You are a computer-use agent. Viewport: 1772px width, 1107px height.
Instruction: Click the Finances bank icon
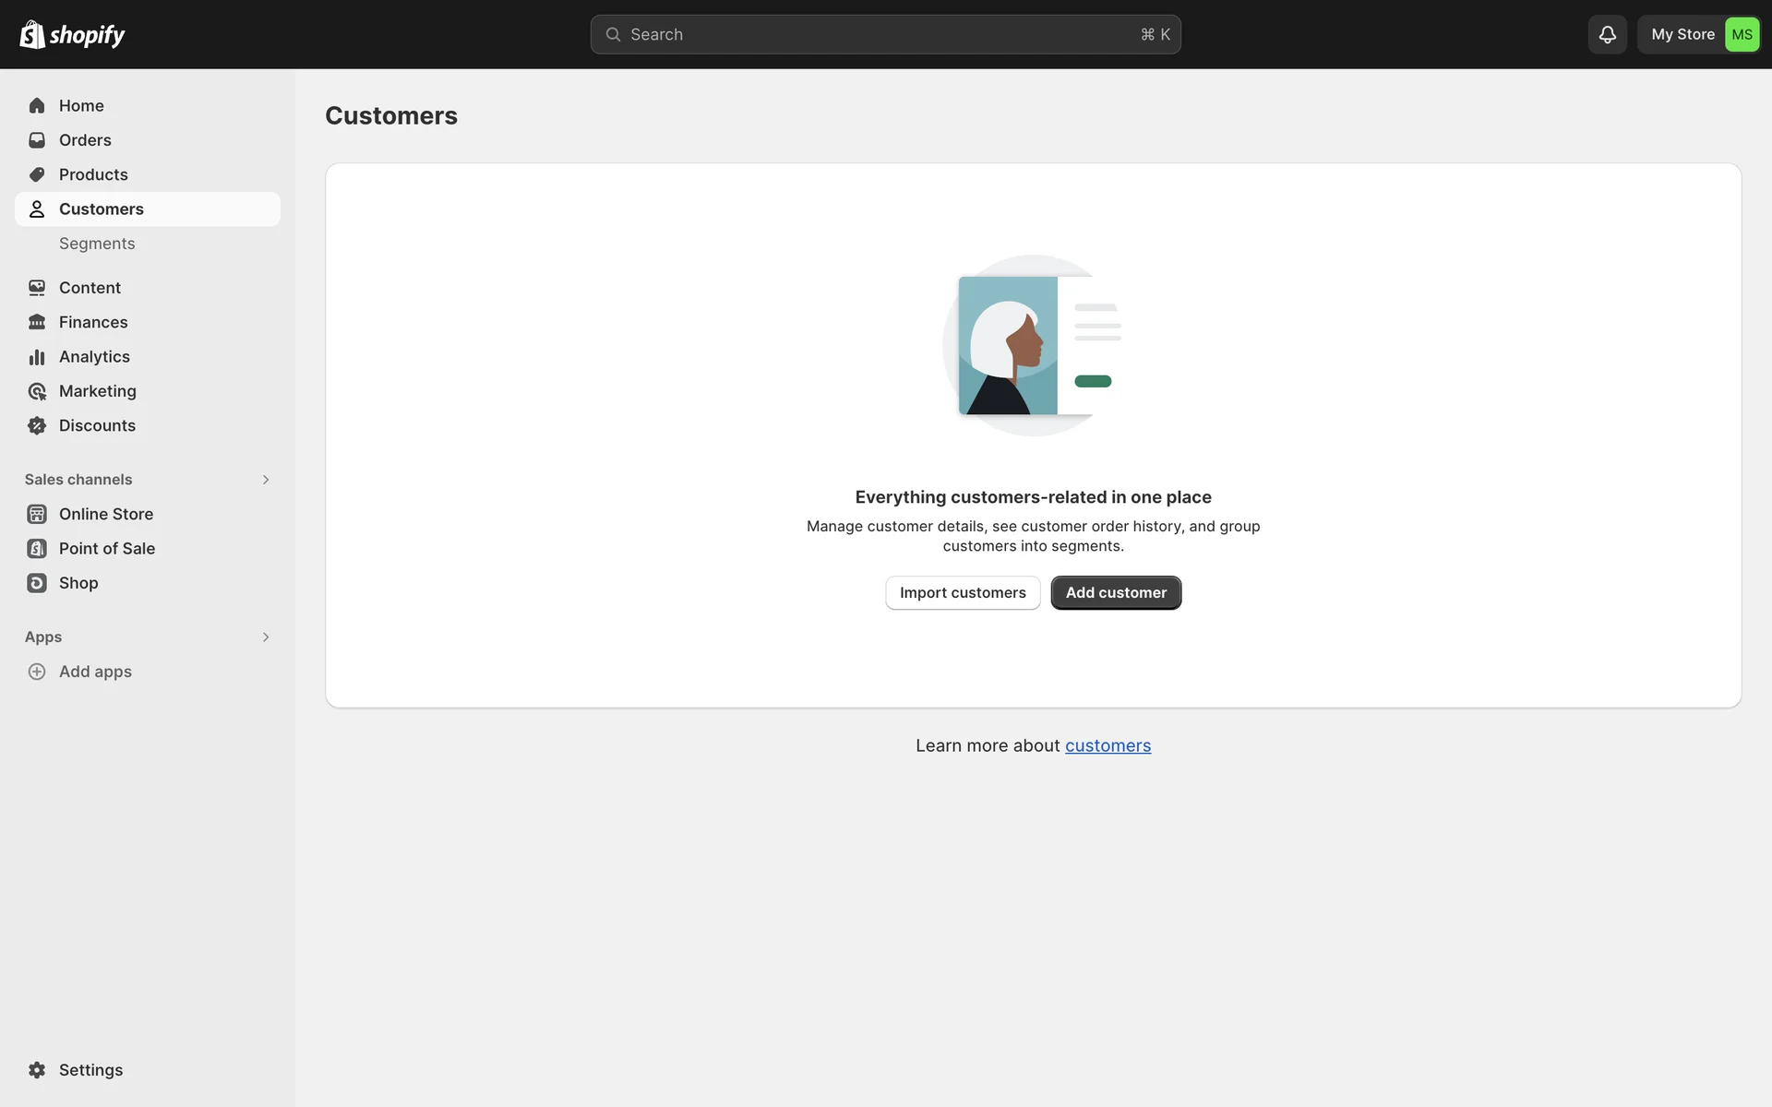point(37,322)
